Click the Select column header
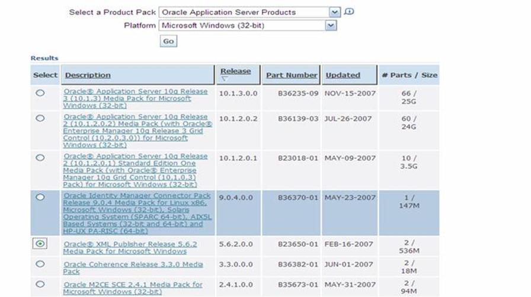This screenshot has height=297, width=531. tap(46, 75)
